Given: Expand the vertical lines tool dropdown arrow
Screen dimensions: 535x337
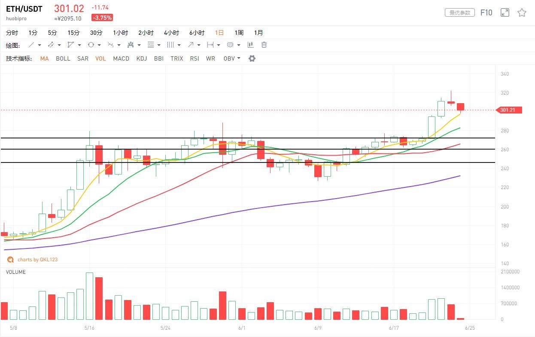Looking at the screenshot, I should pyautogui.click(x=179, y=45).
